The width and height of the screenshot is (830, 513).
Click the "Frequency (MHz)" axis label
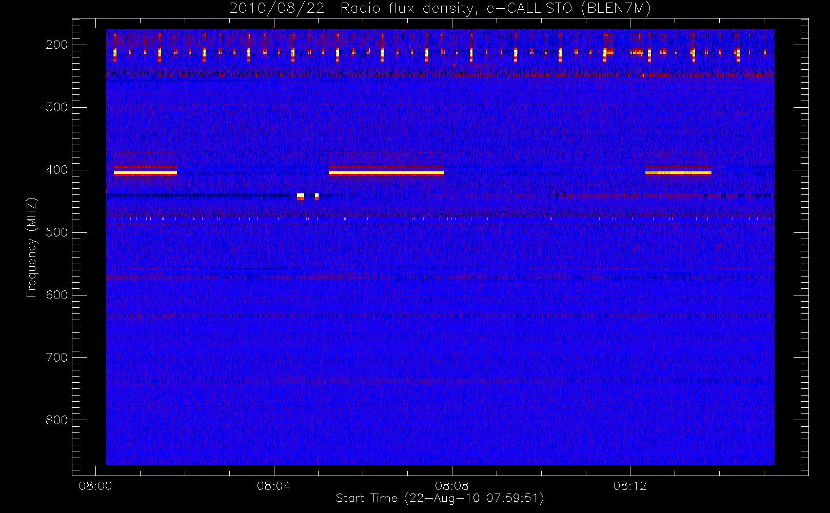pos(32,247)
